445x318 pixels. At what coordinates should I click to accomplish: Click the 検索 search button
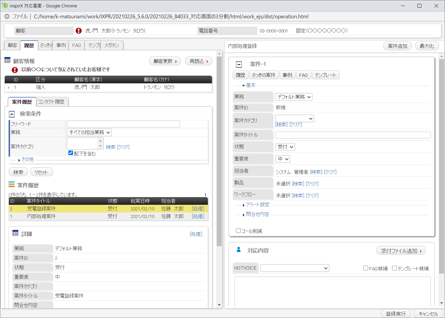[x=18, y=172]
